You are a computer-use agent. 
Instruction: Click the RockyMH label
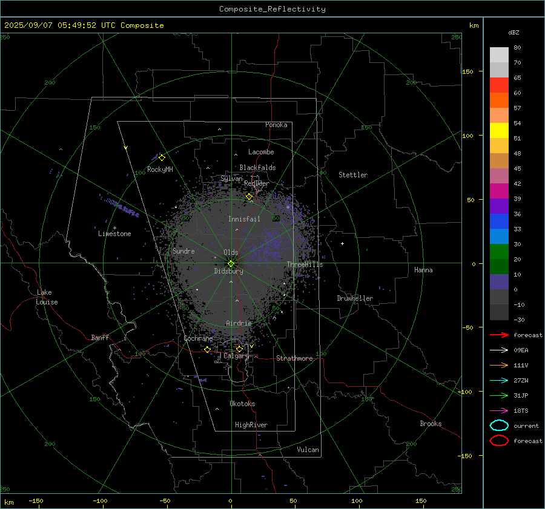(x=160, y=169)
